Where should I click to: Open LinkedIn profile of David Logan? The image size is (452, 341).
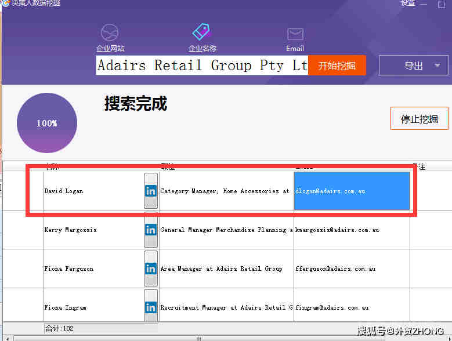click(151, 191)
